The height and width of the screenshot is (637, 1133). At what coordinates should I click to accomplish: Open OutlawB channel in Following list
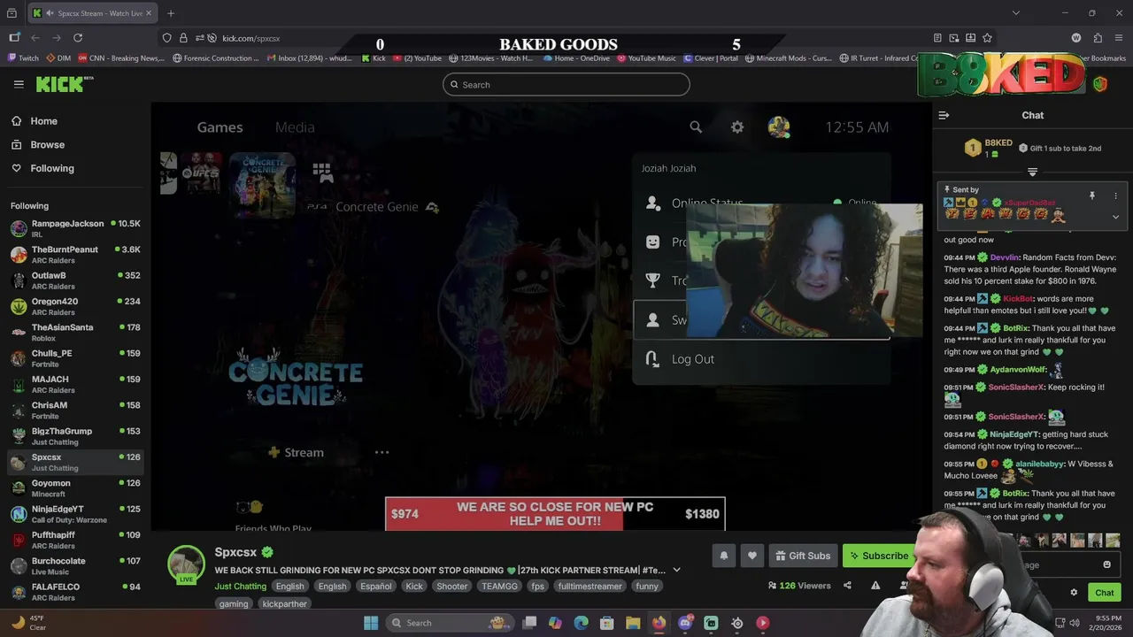click(x=75, y=280)
